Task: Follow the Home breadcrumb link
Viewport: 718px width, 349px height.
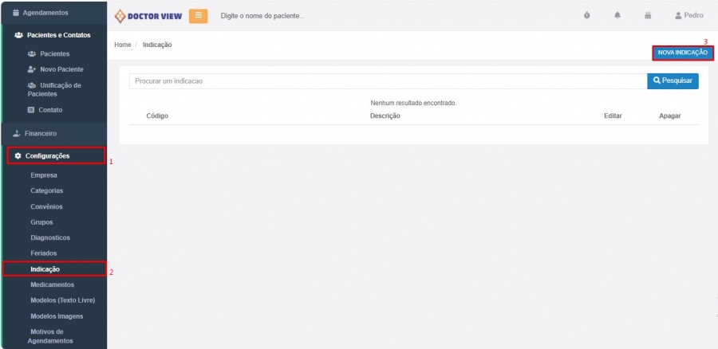Action: tap(122, 45)
